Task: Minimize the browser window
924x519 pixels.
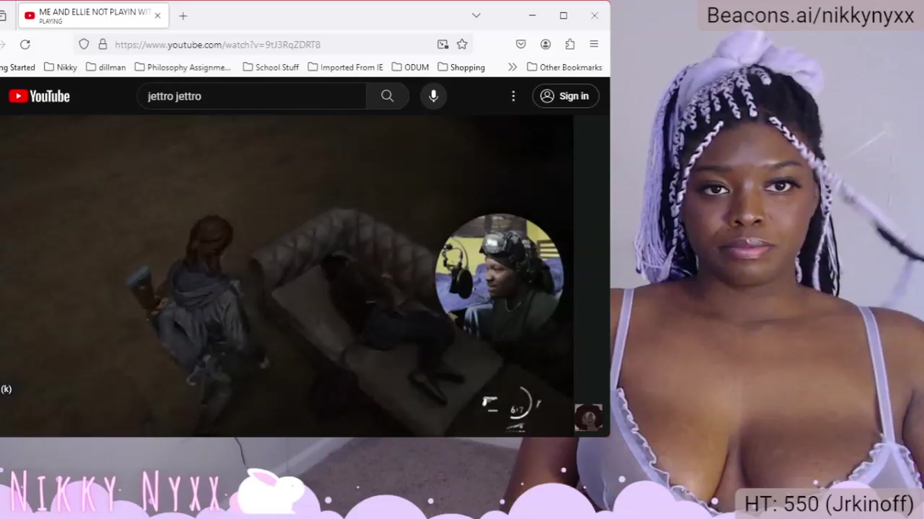Action: (532, 15)
